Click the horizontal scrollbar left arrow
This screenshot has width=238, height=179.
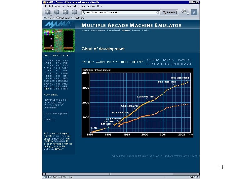tap(44, 174)
